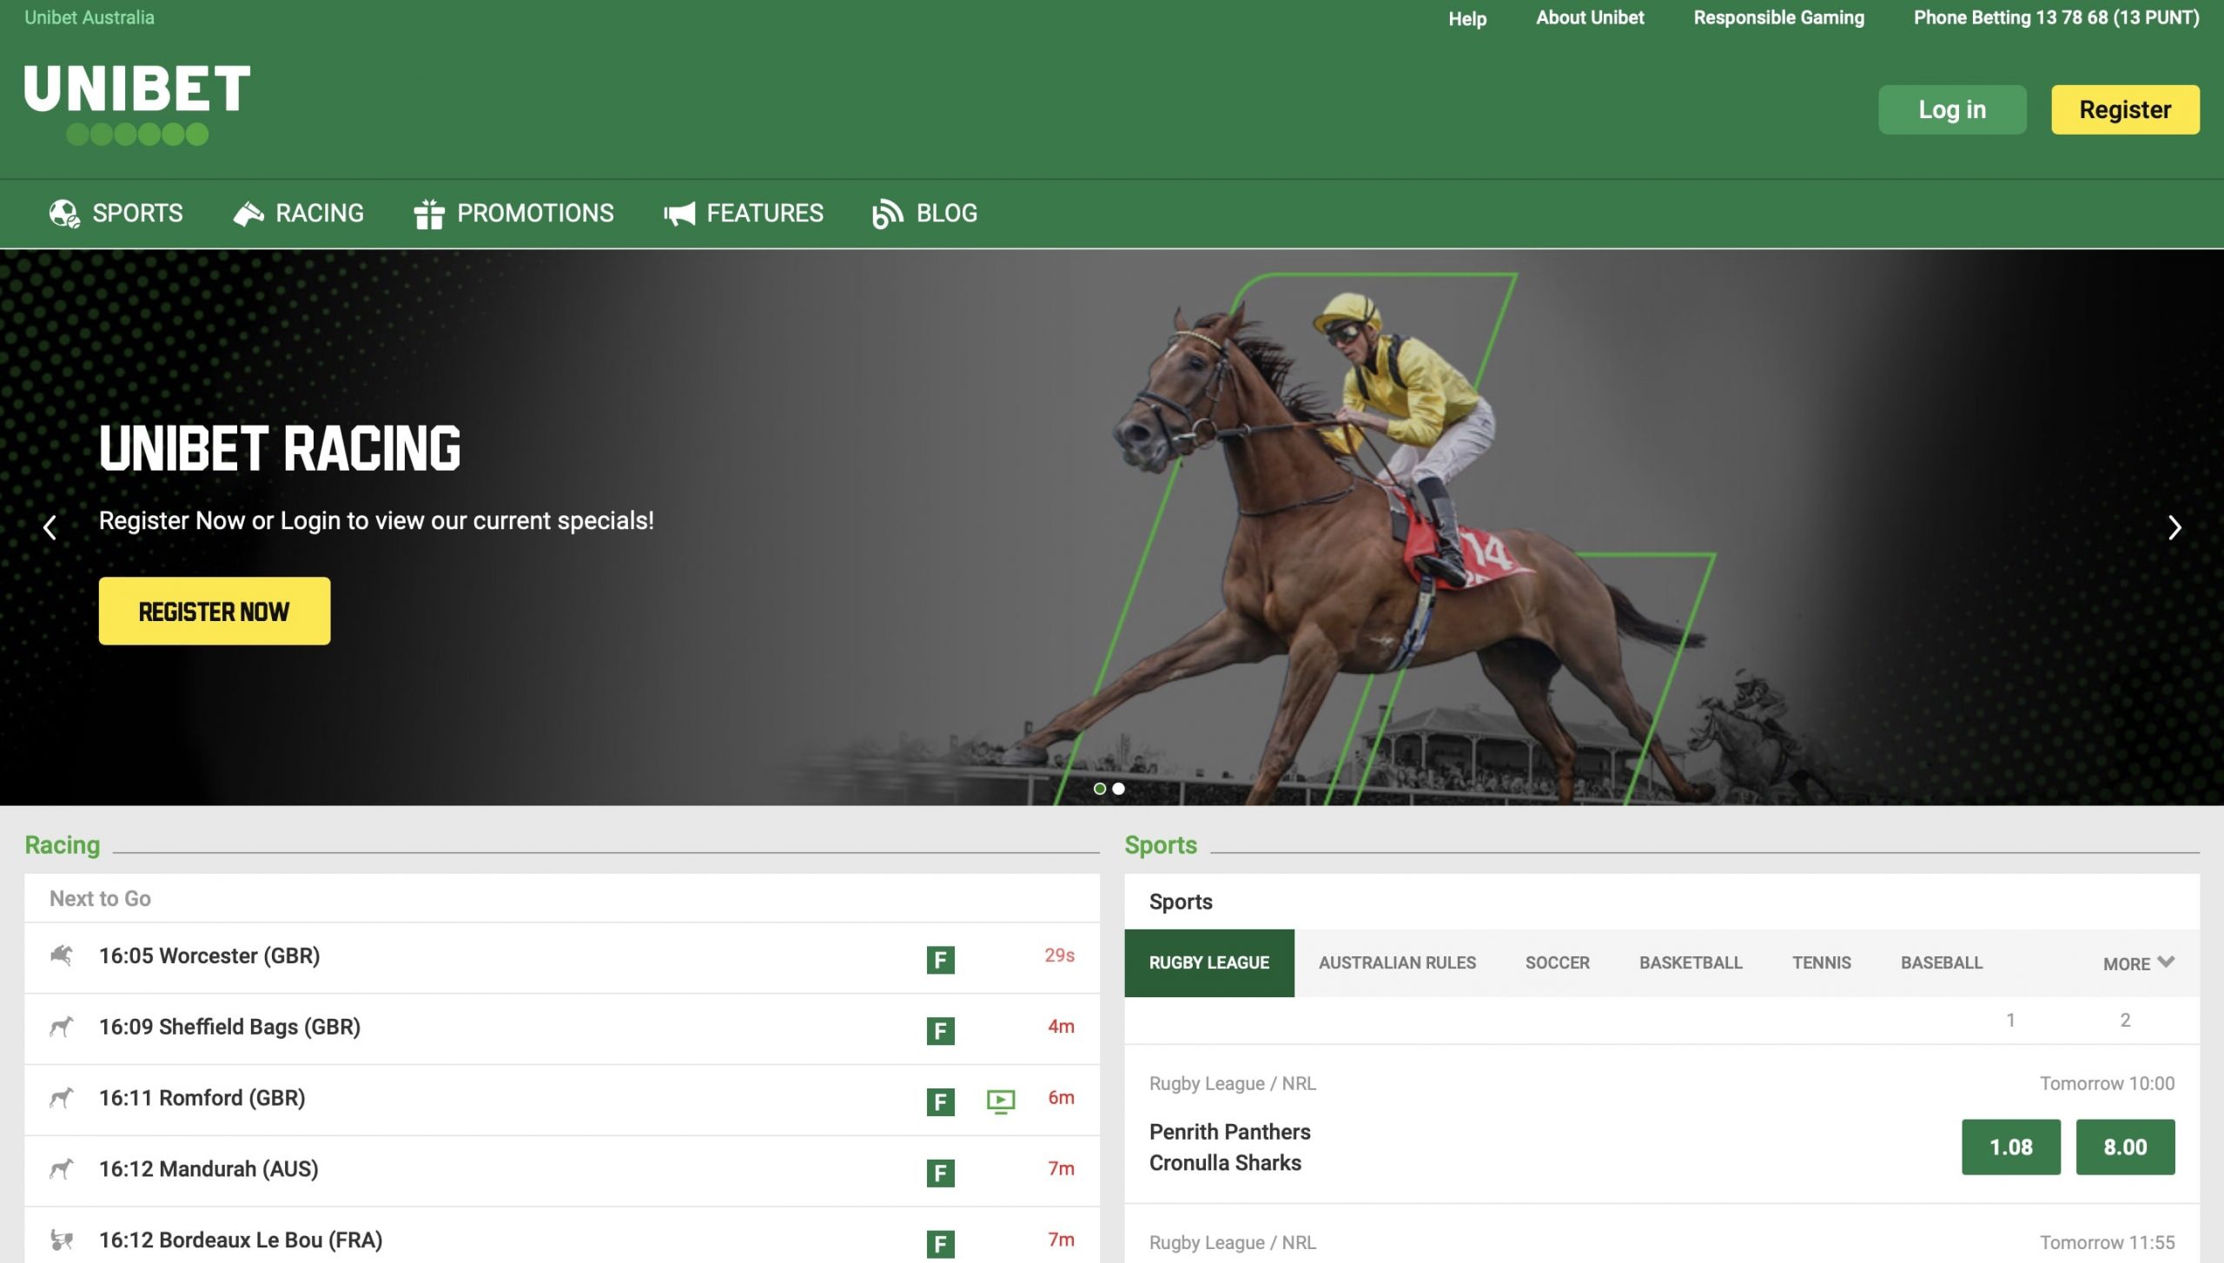Click the F badge on Worcester row
This screenshot has width=2224, height=1263.
coord(940,960)
